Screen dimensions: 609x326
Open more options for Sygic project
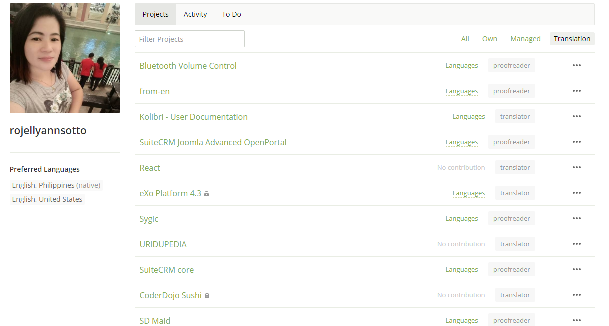pyautogui.click(x=576, y=218)
